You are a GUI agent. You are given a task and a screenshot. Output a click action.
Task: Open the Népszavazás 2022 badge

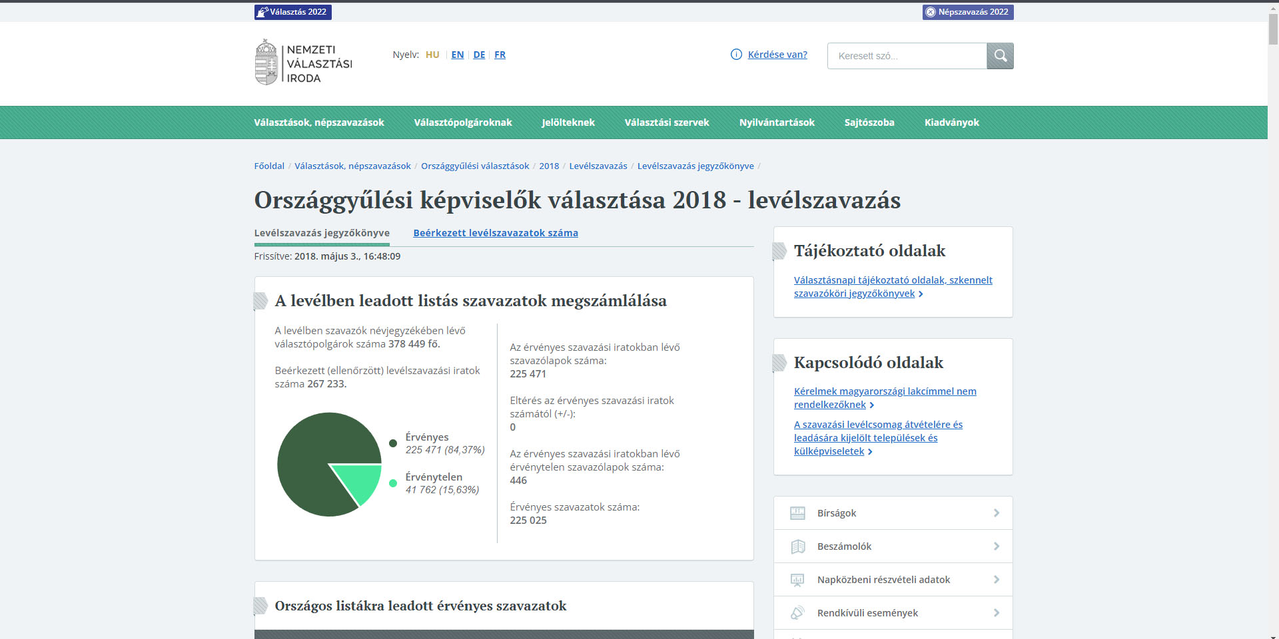click(x=968, y=12)
